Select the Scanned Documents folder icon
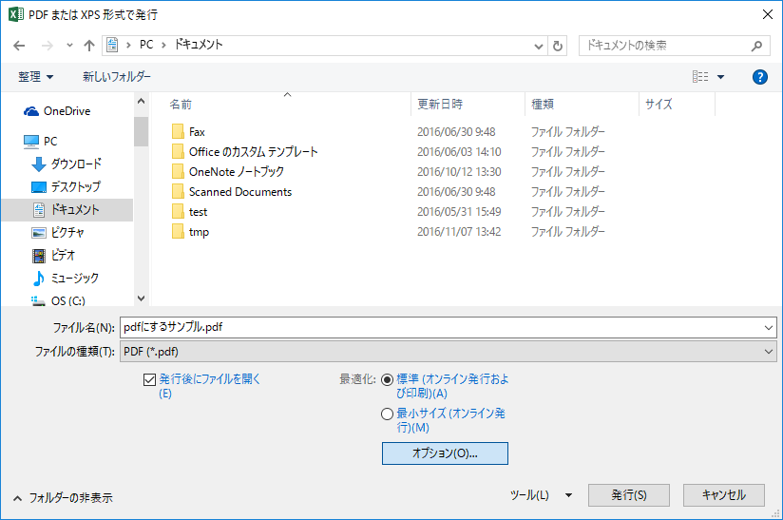Viewport: 783px width, 520px height. pyautogui.click(x=178, y=192)
